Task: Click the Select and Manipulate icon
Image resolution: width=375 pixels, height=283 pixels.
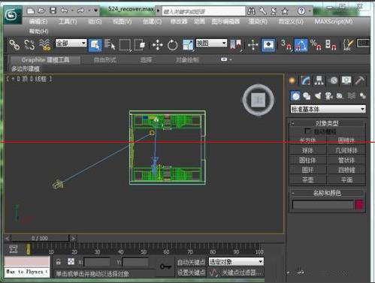Action: 253,45
